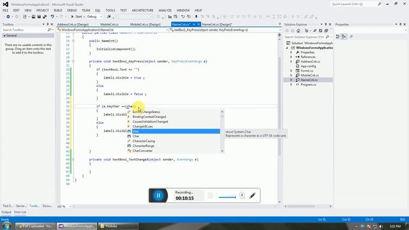Switch to MobileCnt.cs tab
Viewport: 409px width, 230px height.
tap(109, 24)
